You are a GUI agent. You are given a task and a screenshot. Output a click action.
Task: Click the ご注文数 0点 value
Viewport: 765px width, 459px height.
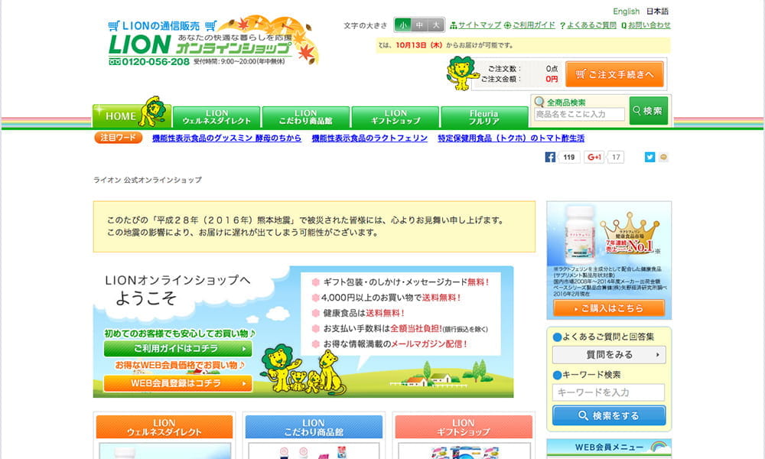tap(552, 69)
